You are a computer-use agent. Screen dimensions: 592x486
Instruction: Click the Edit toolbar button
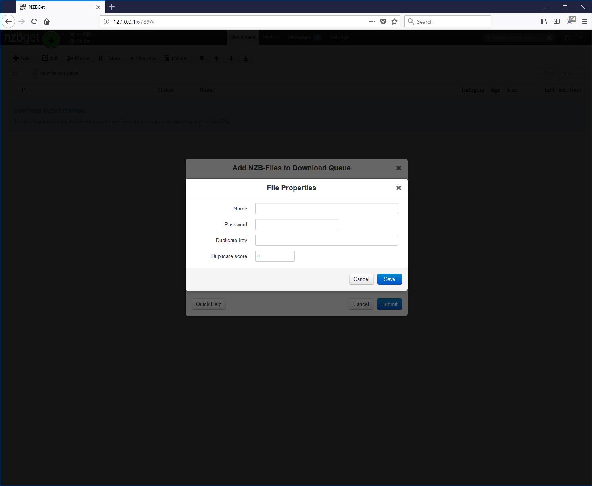50,58
